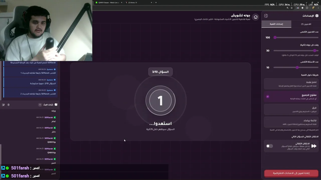Click the "شات البث" chat header label
This screenshot has width=321, height=180.
pyautogui.click(x=48, y=104)
